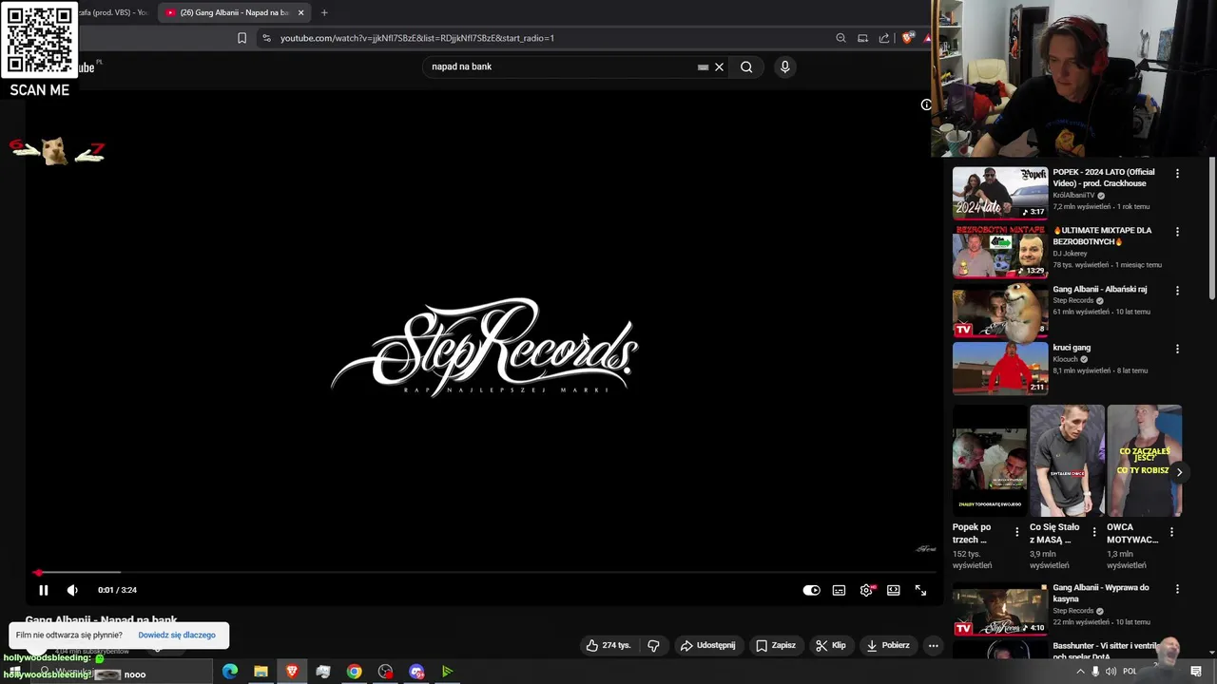The height and width of the screenshot is (684, 1217).
Task: Open options menu for POPEK - 2024 LATO
Action: tap(1177, 174)
